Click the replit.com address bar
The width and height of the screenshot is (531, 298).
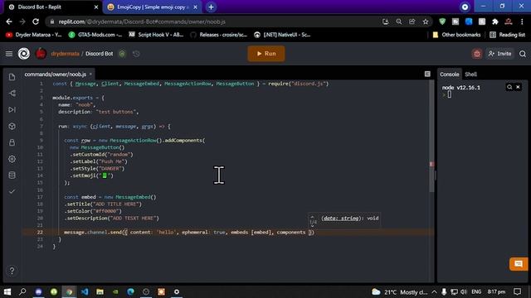click(213, 22)
